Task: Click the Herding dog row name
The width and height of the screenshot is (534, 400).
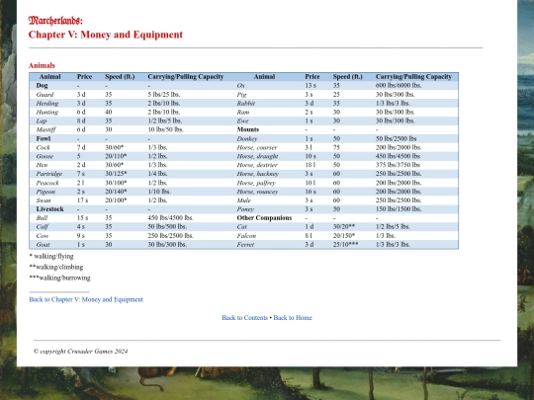Action: point(47,104)
